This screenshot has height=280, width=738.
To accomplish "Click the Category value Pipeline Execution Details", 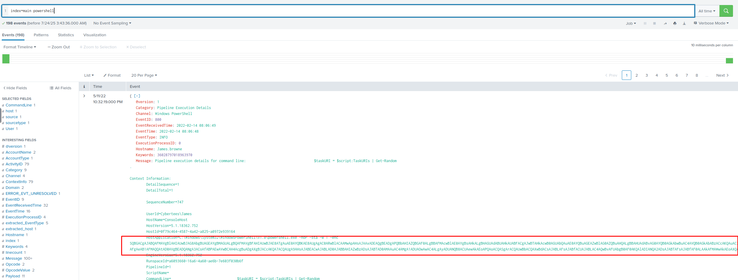I will pos(184,108).
